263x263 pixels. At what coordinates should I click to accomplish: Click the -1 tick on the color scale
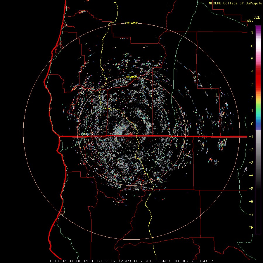click(x=251, y=137)
